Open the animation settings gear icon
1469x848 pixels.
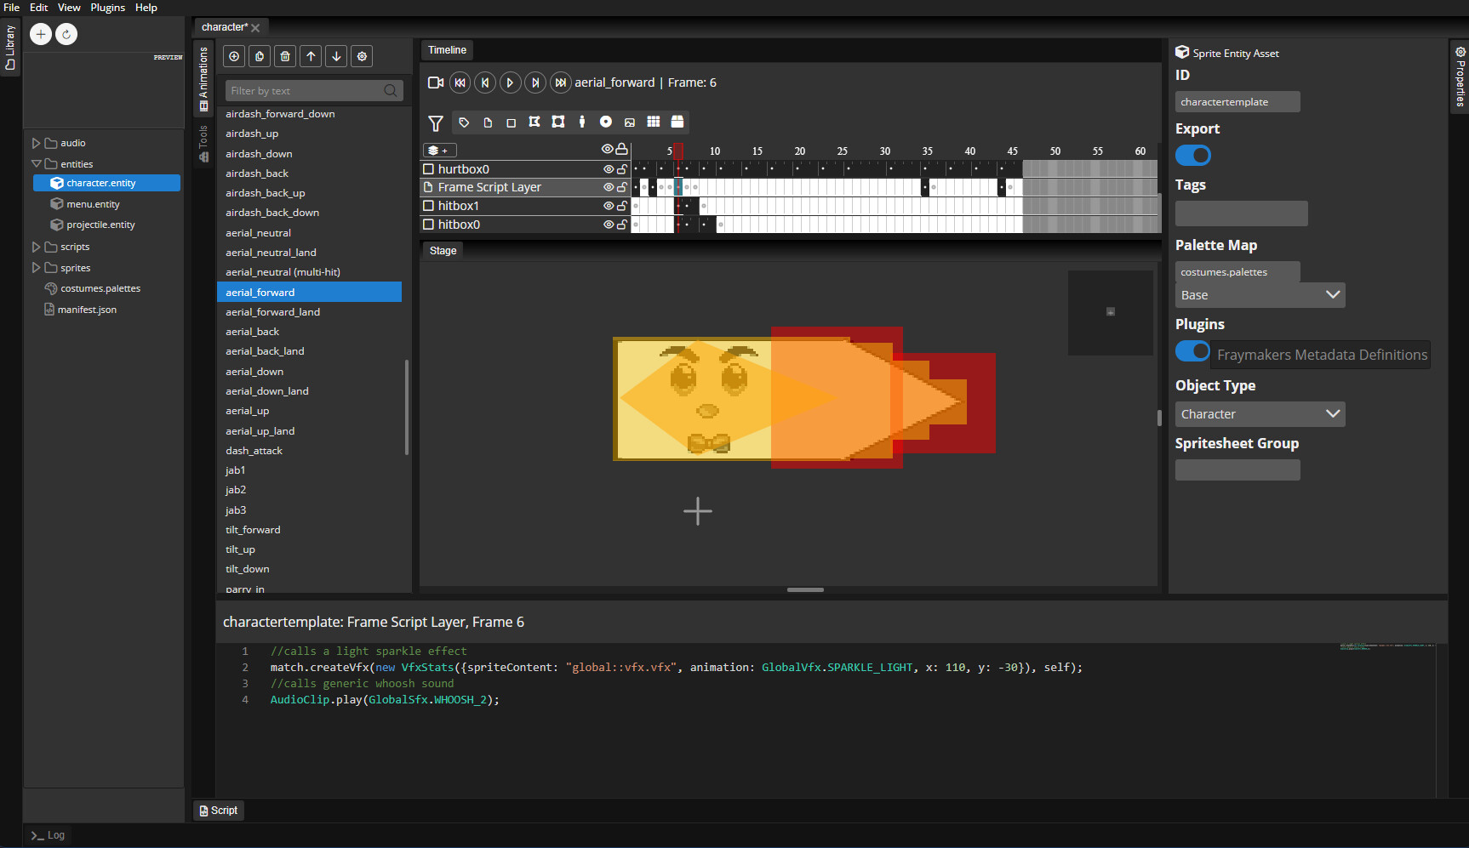tap(362, 56)
